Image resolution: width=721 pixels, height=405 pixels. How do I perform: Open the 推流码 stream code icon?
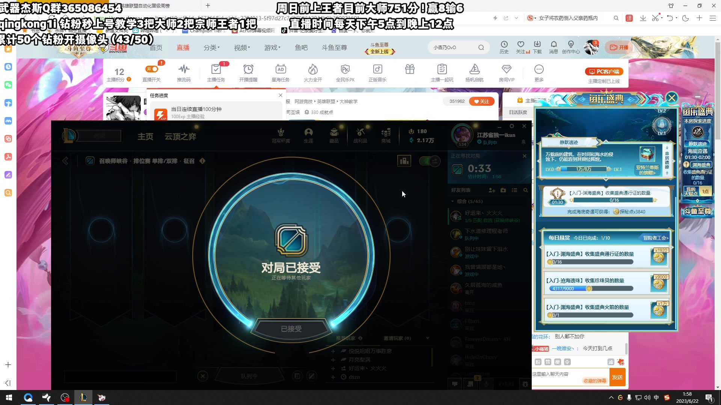(184, 72)
